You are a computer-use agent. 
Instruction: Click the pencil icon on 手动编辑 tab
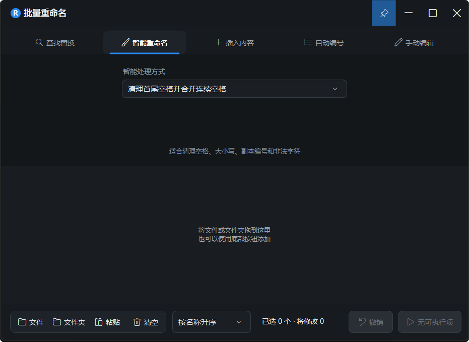coord(398,42)
